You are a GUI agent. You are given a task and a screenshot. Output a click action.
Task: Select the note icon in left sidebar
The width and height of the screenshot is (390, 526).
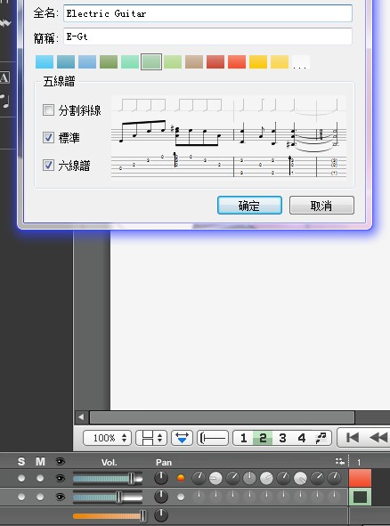[x=4, y=101]
